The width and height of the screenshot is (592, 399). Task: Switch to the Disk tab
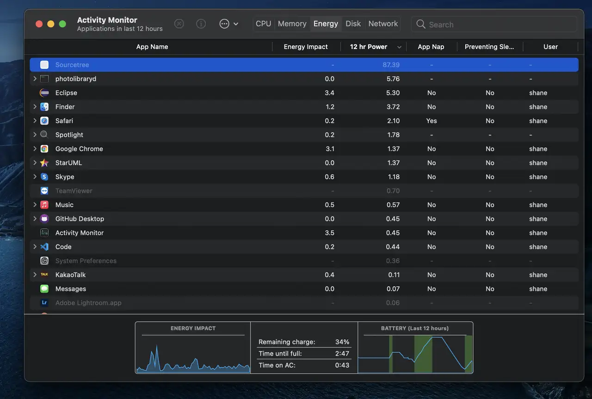tap(353, 24)
